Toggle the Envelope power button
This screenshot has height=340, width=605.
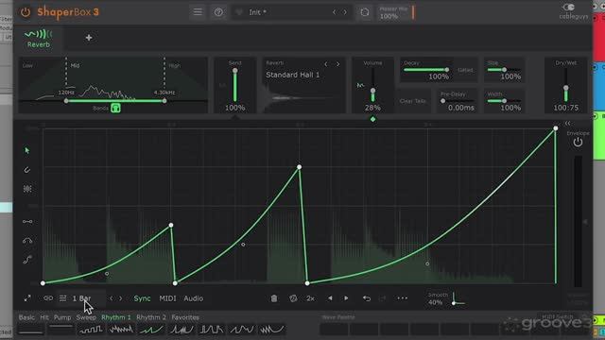(578, 143)
